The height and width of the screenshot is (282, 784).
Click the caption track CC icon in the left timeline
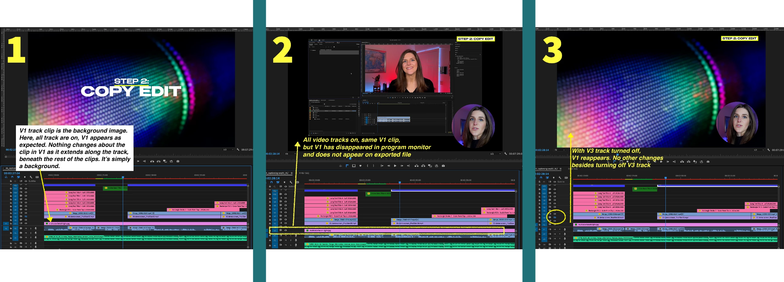coord(37,177)
